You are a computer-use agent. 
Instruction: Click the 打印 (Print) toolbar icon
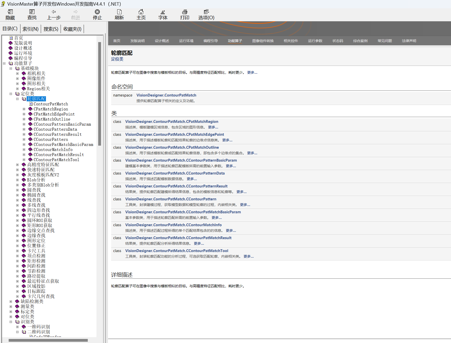tap(185, 12)
